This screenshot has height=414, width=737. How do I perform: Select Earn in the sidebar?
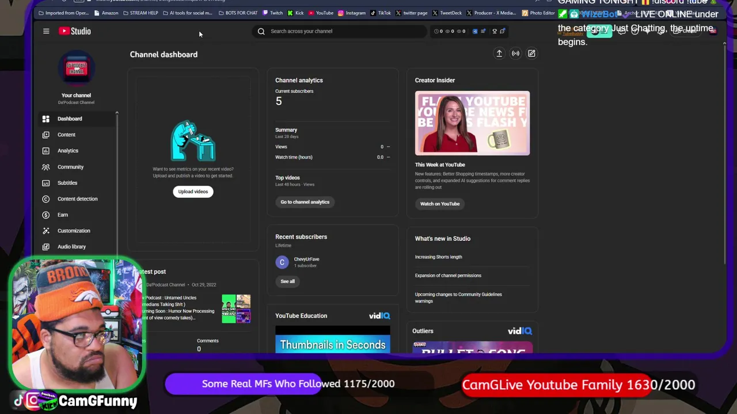point(76,214)
